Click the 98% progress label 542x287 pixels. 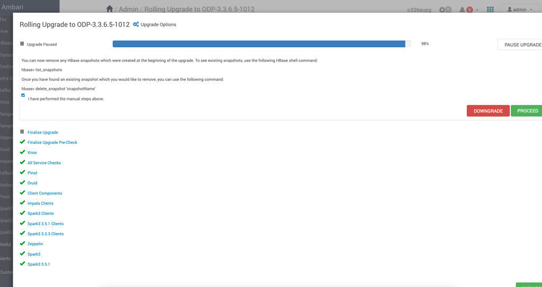point(425,44)
